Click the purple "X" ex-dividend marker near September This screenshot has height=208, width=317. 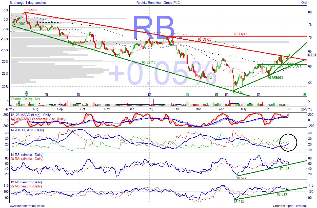pos(46,94)
